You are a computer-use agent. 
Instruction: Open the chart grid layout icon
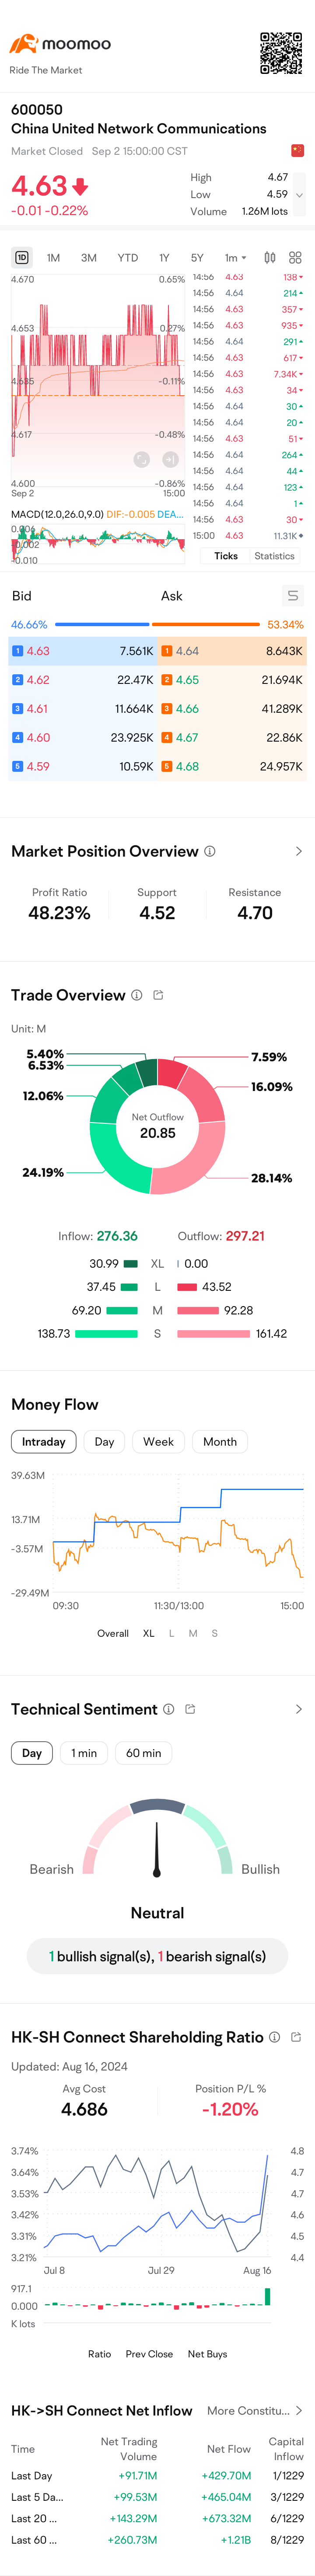pos(295,258)
